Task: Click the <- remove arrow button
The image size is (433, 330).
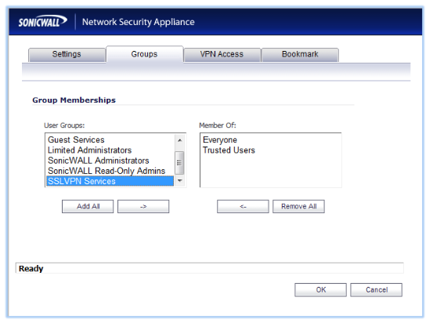Action: [243, 206]
